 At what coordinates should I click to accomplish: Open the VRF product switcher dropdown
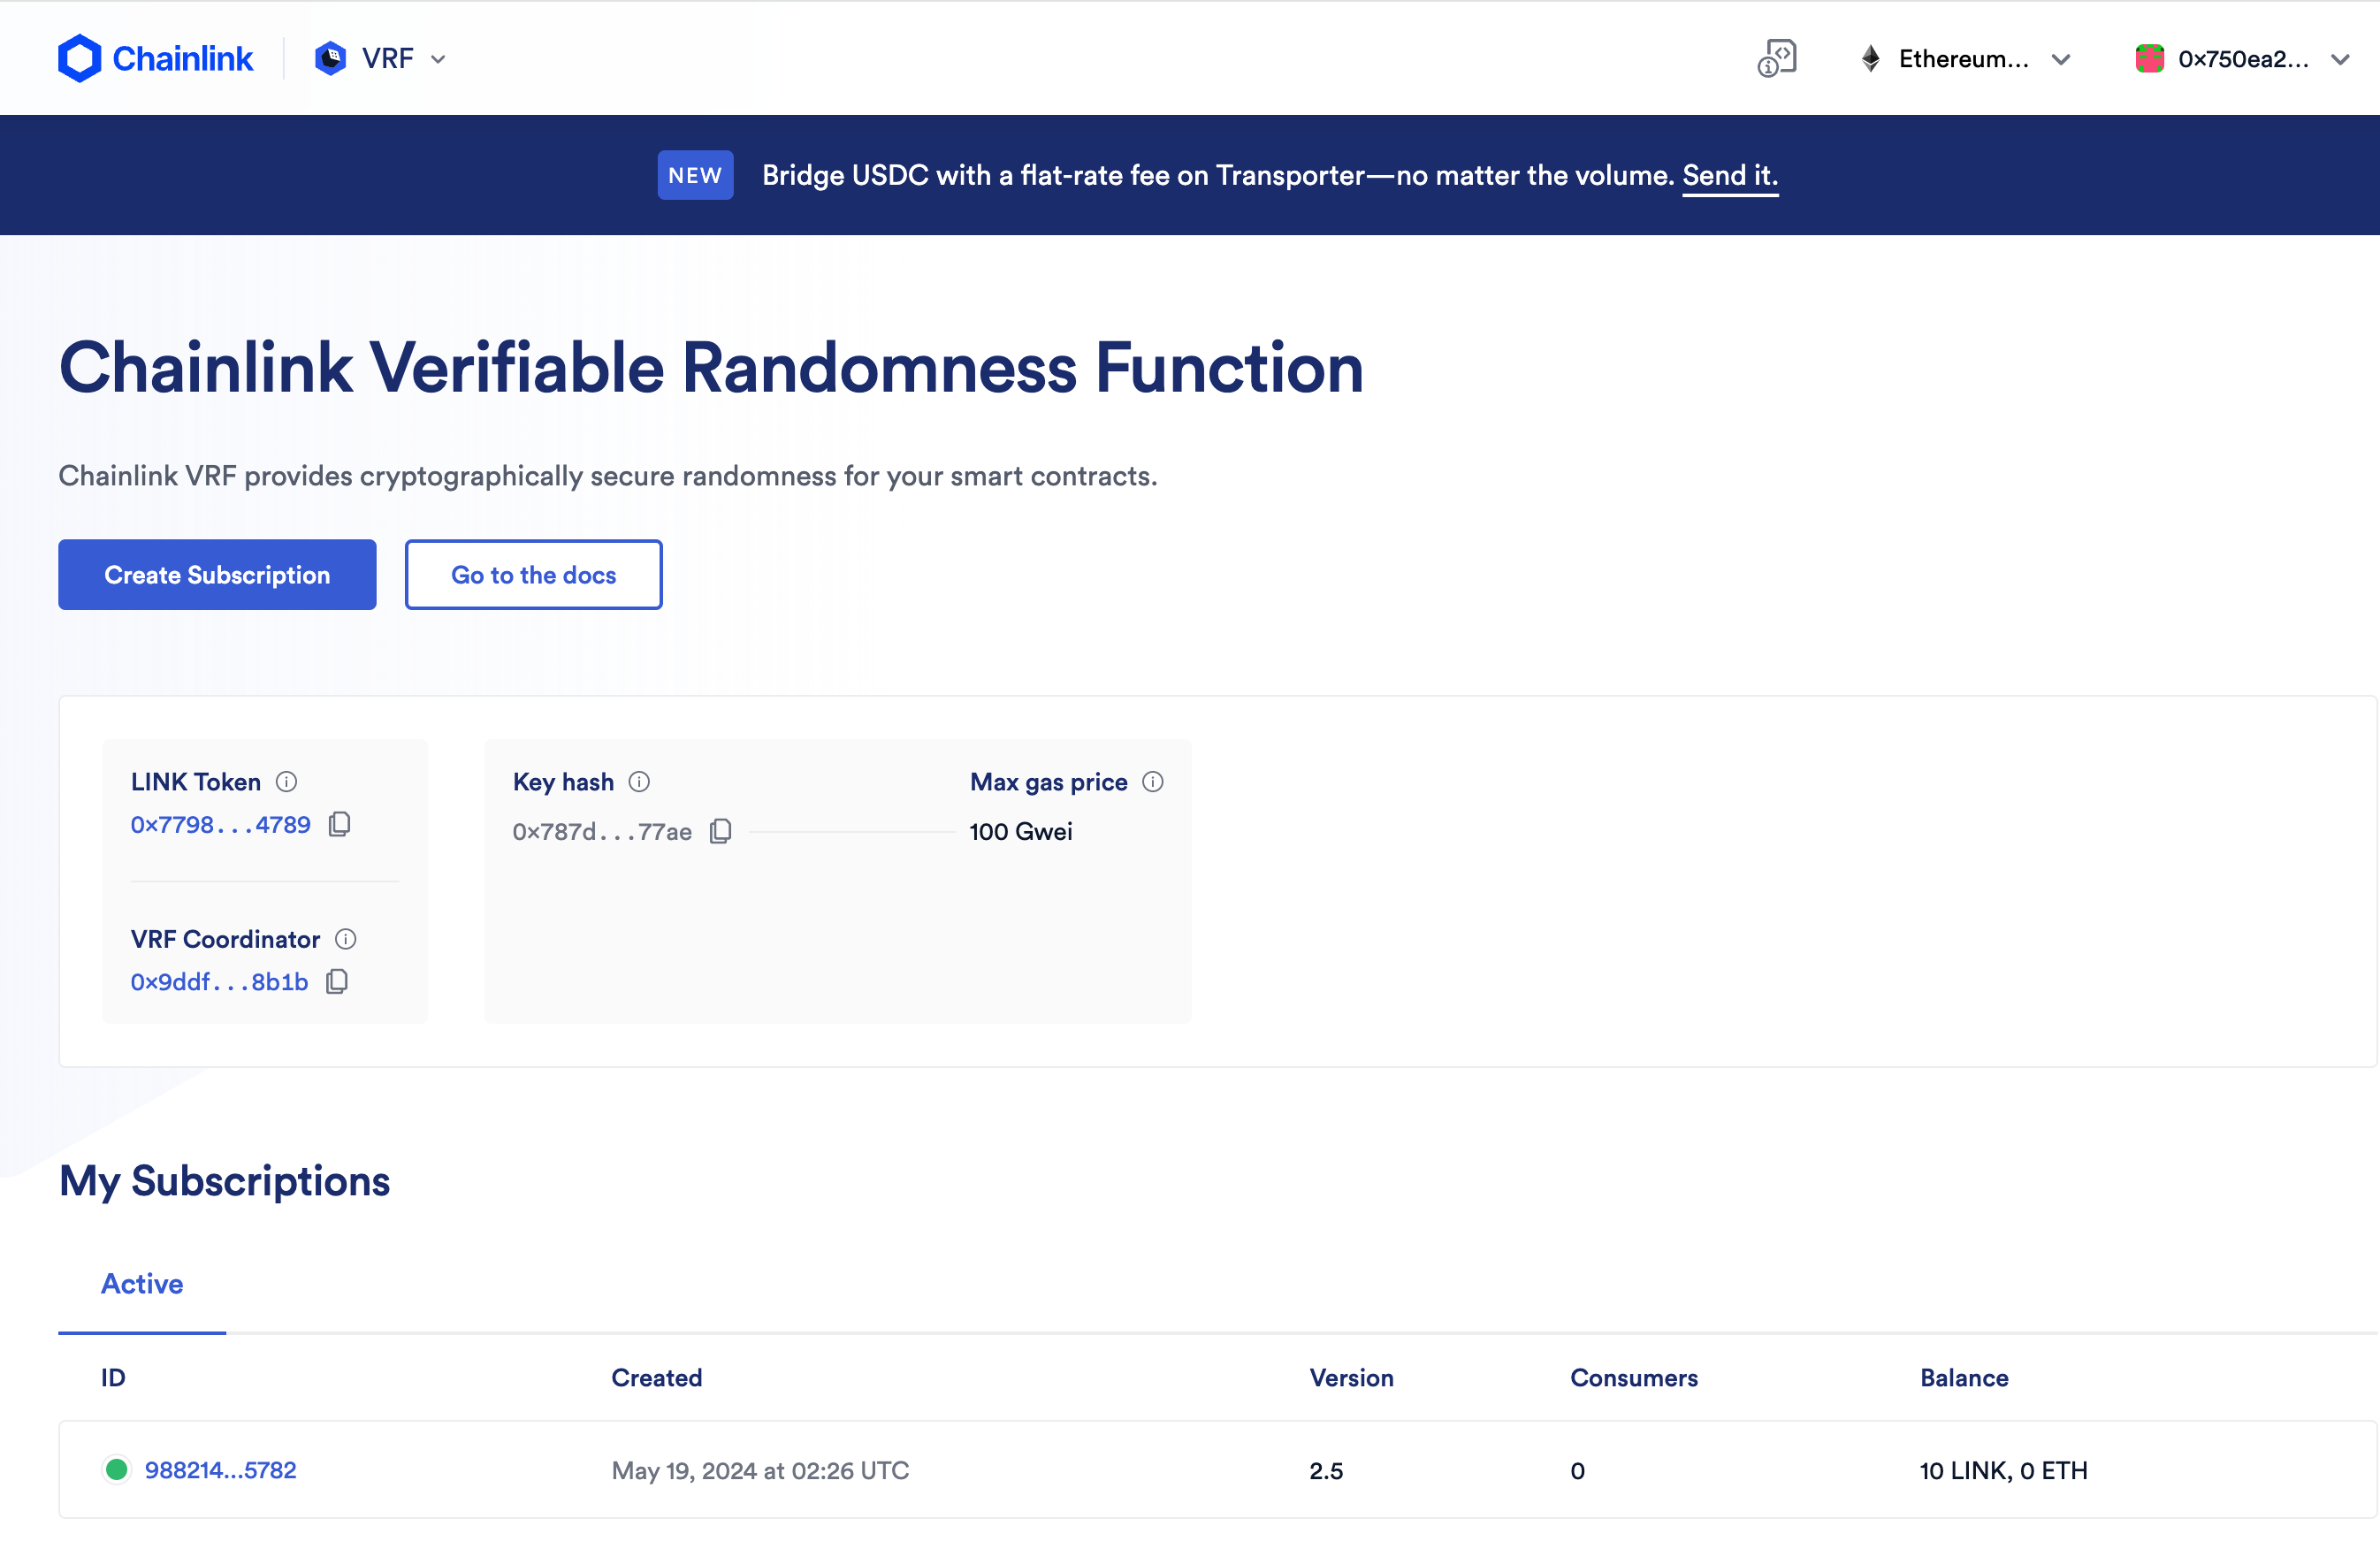point(382,58)
